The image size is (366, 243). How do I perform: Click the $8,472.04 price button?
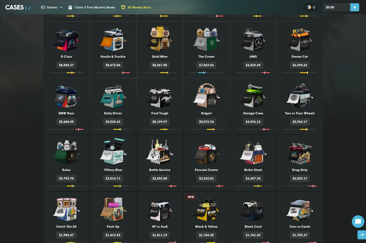pyautogui.click(x=113, y=65)
